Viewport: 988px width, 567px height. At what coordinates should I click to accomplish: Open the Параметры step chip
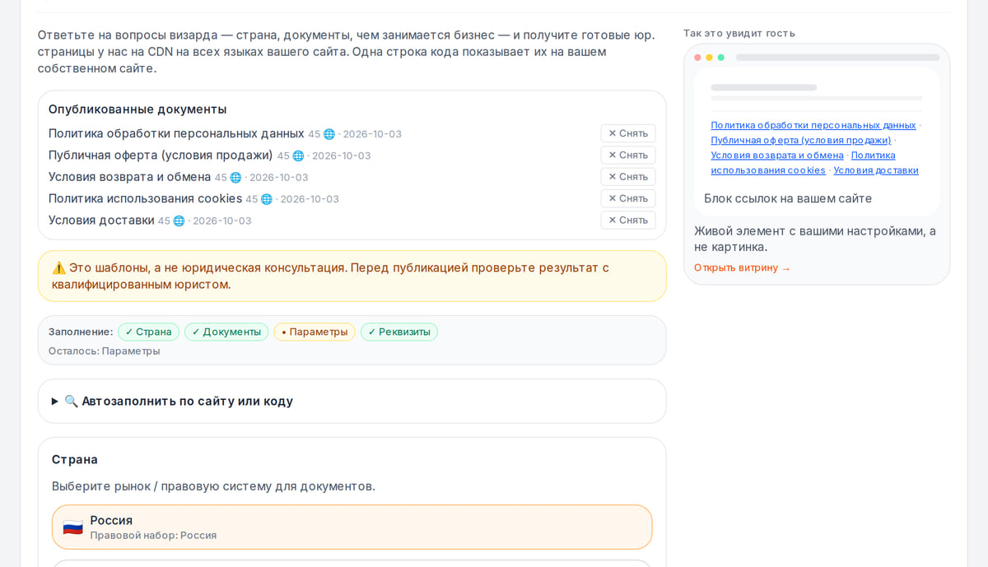(x=315, y=332)
